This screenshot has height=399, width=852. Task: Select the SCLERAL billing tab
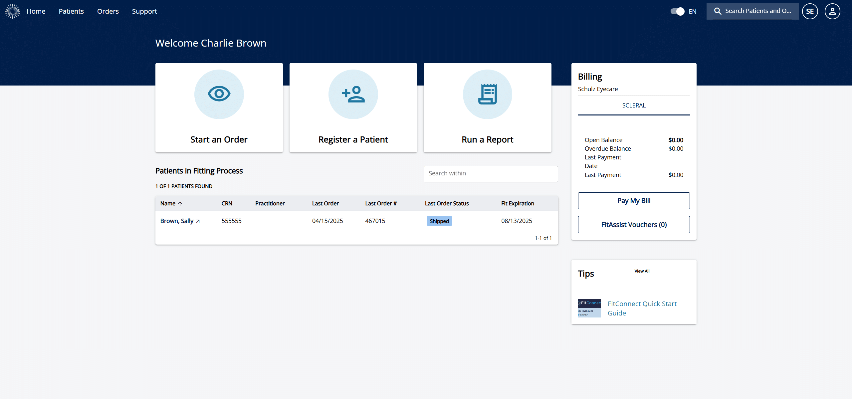coord(634,105)
